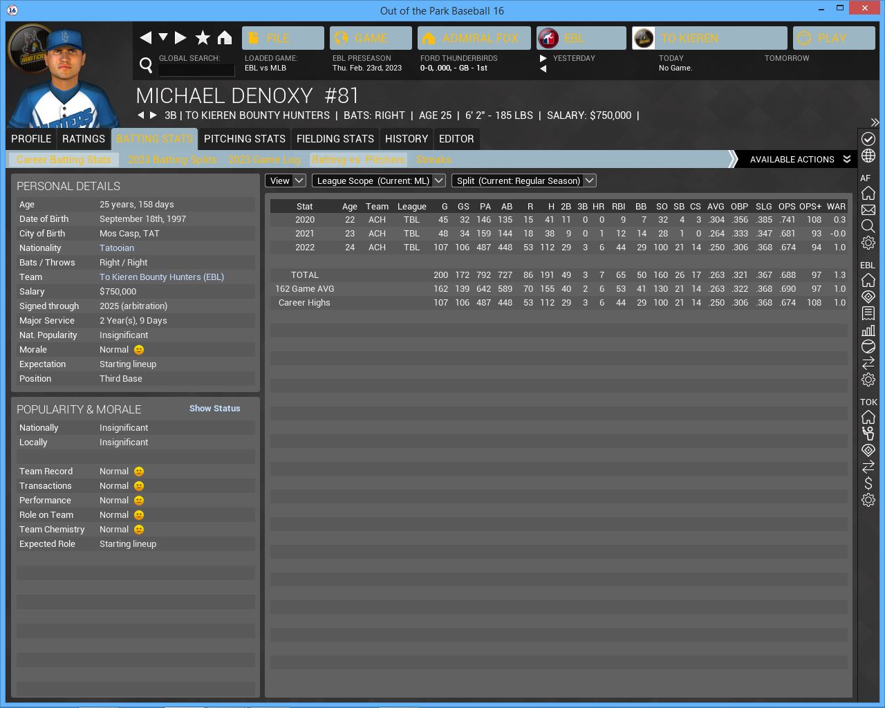The image size is (885, 708).
Task: Open the TOK team home icon
Action: point(868,417)
